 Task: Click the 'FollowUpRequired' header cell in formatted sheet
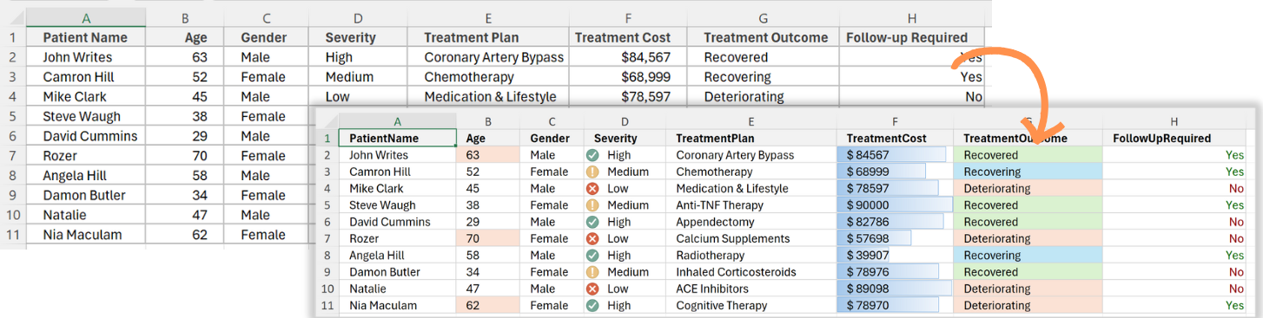tap(1174, 138)
